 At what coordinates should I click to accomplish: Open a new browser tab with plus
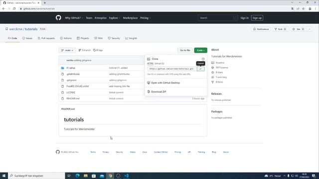[x=45, y=3]
